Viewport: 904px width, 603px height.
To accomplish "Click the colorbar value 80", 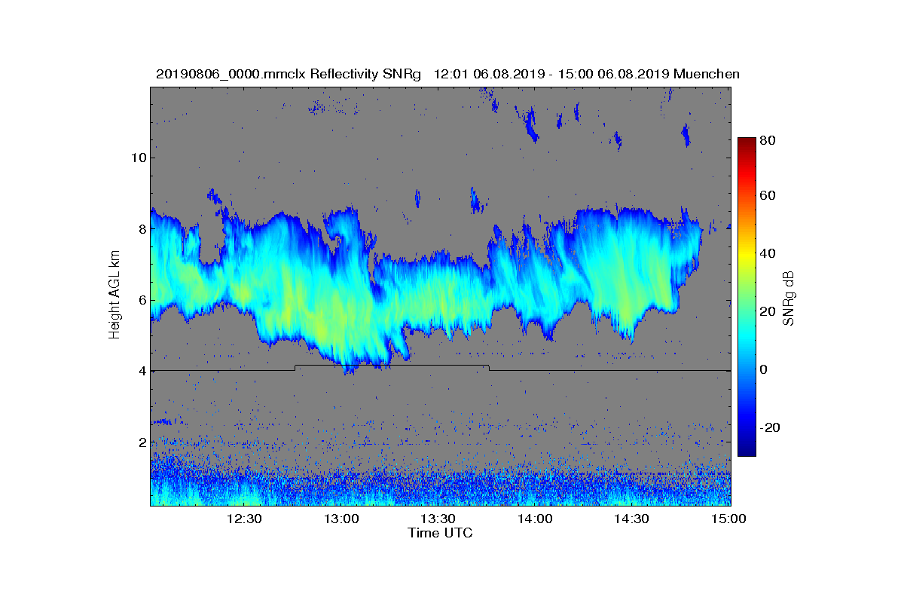I will [x=768, y=140].
